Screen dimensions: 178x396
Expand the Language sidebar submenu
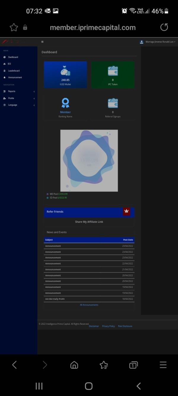click(19, 105)
